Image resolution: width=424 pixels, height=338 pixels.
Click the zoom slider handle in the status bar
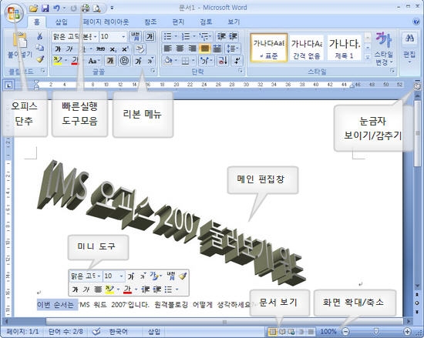coord(375,331)
